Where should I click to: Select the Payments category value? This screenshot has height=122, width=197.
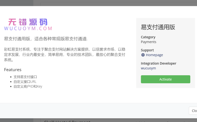point(149,42)
